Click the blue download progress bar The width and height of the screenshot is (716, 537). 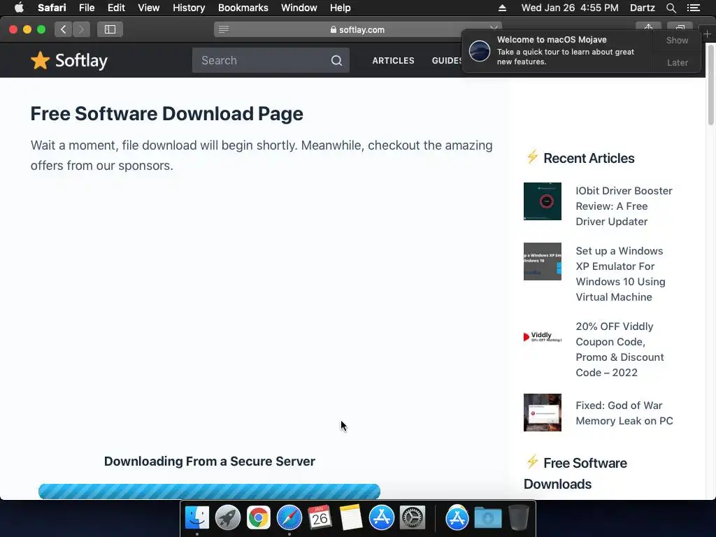pos(209,492)
